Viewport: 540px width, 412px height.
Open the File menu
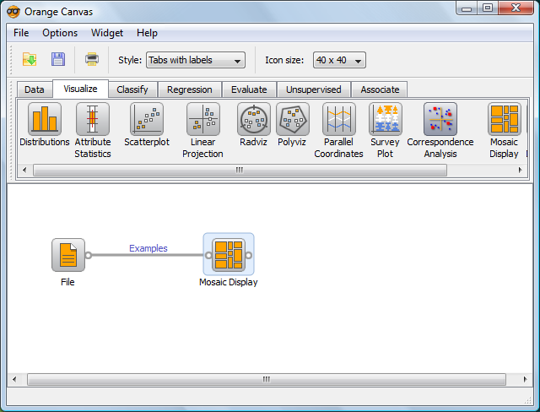[21, 33]
